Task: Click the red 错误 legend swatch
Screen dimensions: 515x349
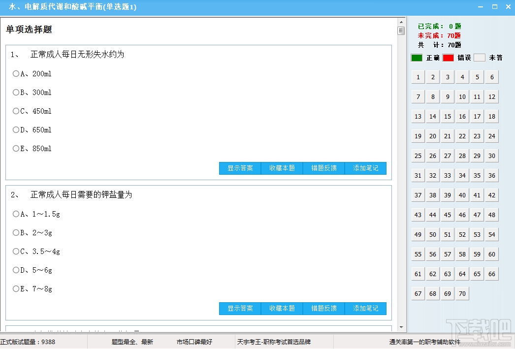Action: pyautogui.click(x=448, y=58)
